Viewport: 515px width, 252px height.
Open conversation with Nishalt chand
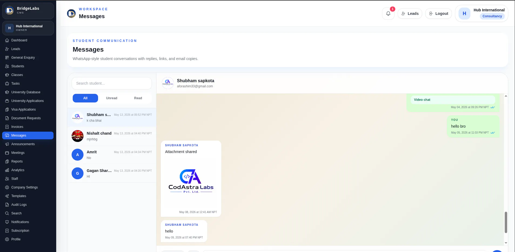click(x=112, y=136)
